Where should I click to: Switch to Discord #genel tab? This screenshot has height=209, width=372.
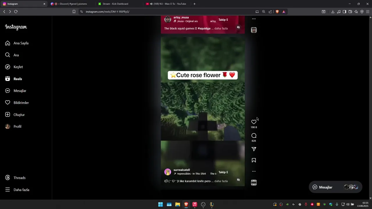(71, 4)
